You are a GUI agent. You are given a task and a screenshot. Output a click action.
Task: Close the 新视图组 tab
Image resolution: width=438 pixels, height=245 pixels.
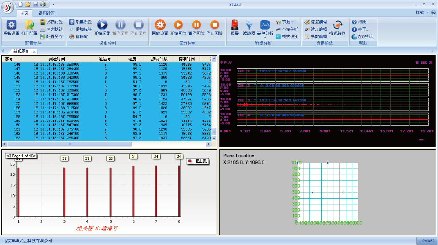pos(34,51)
